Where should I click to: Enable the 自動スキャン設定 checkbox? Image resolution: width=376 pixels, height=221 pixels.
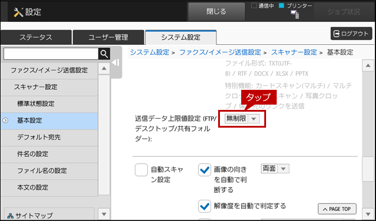coord(141,170)
